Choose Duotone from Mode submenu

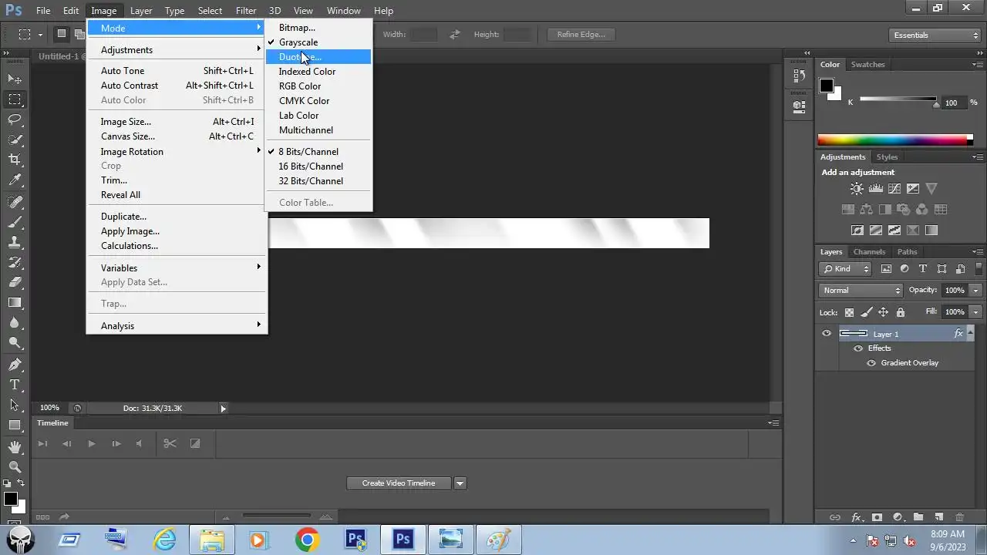pyautogui.click(x=319, y=57)
